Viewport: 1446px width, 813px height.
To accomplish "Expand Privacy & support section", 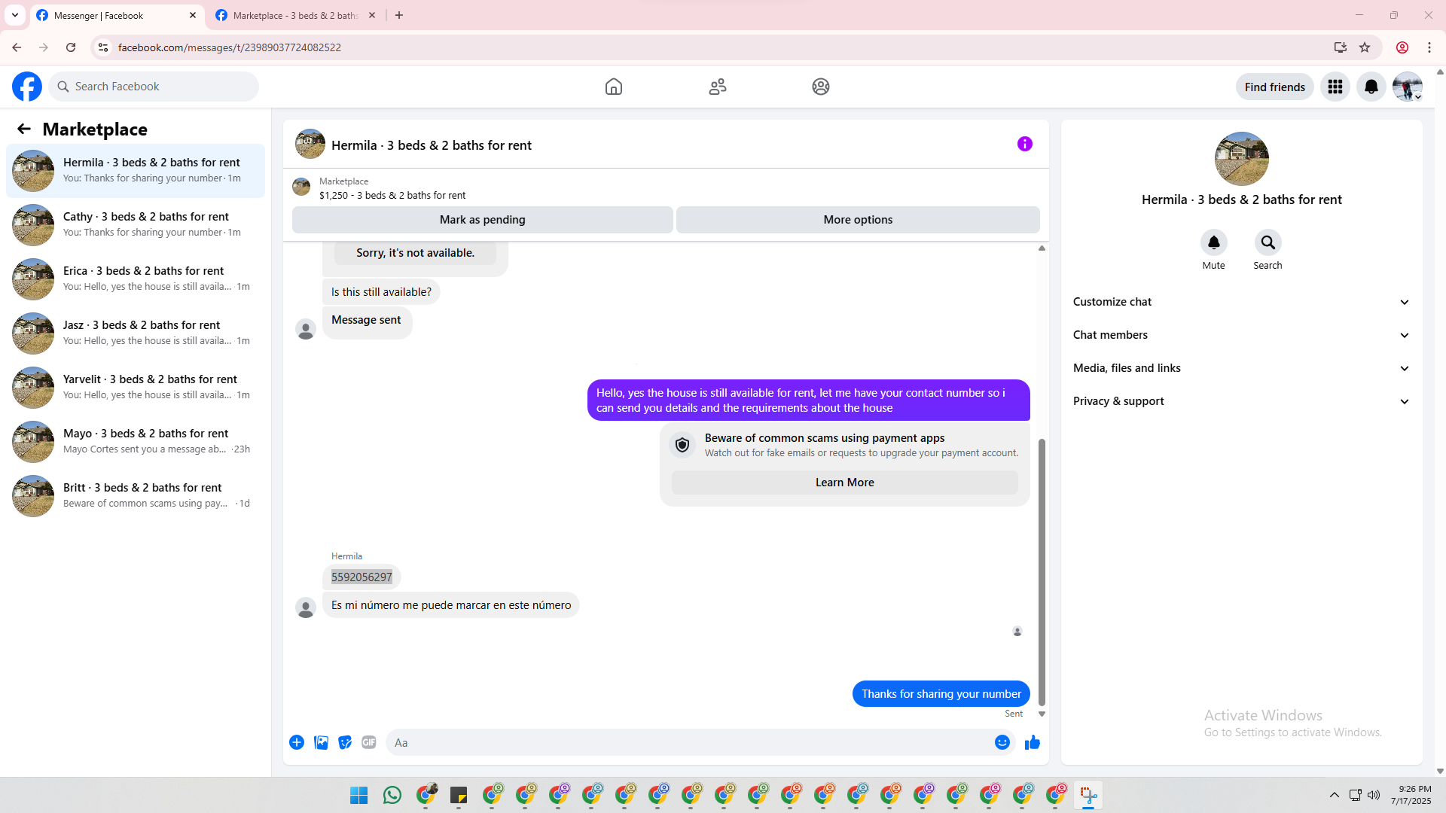I will [1241, 401].
